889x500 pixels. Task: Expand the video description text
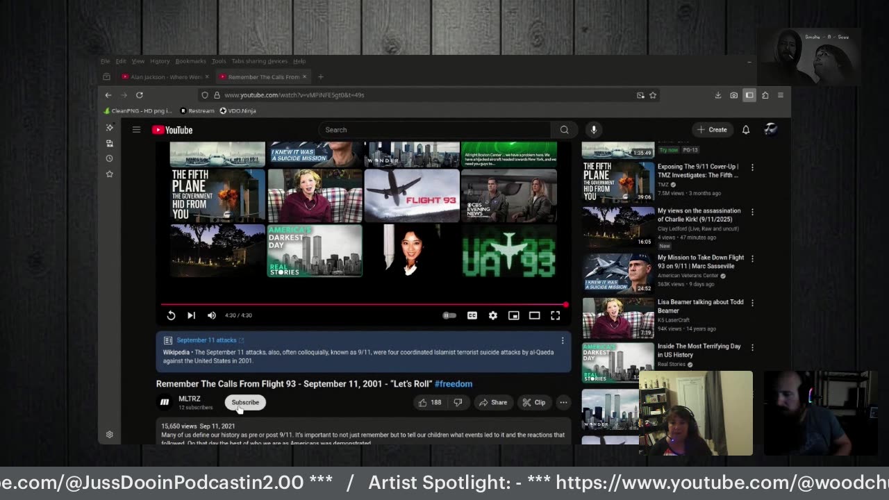click(363, 433)
